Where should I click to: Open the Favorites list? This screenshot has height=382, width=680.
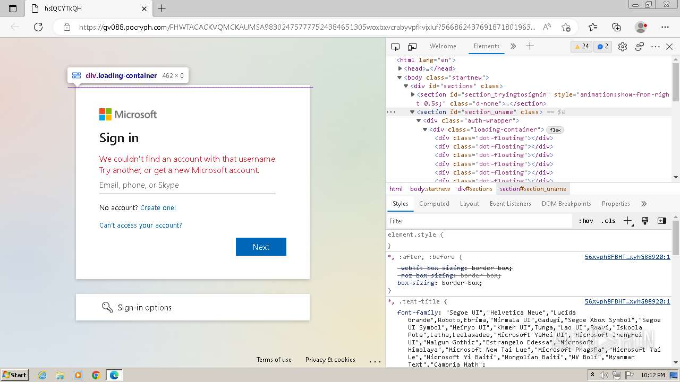(x=593, y=27)
